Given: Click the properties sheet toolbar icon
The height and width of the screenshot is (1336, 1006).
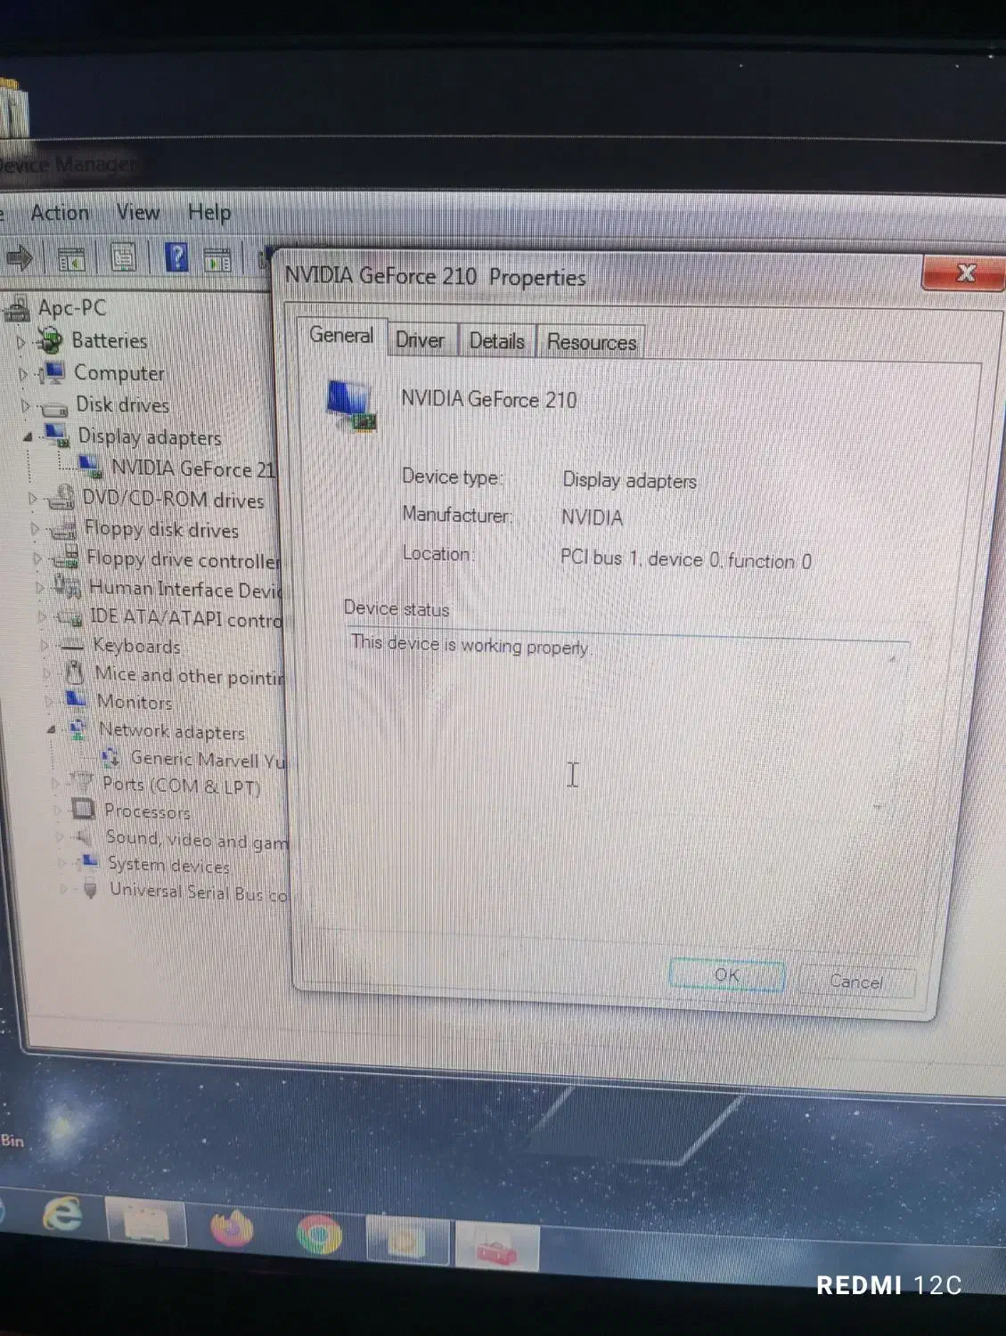Looking at the screenshot, I should click(x=123, y=258).
